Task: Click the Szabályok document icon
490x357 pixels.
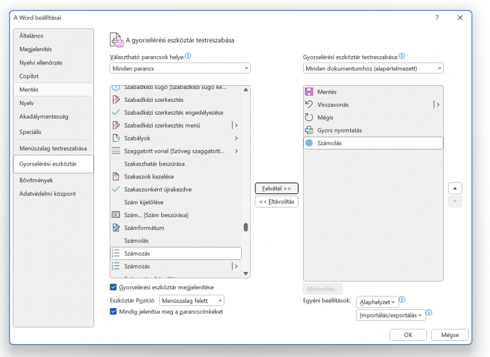Action: pos(116,138)
